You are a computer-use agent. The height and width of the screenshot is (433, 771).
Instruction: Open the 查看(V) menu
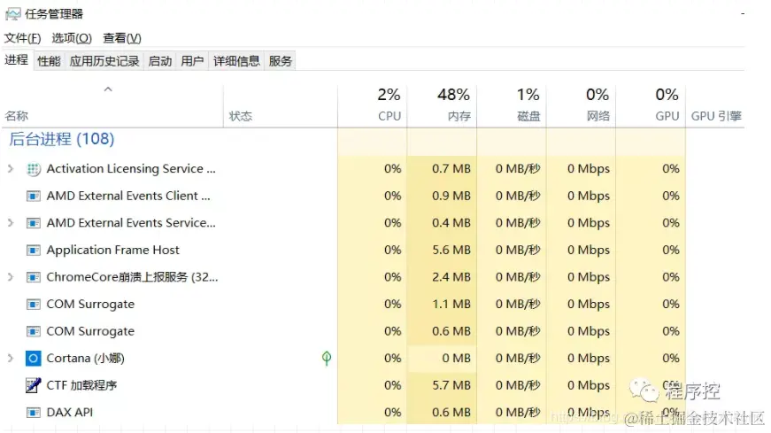coord(122,38)
